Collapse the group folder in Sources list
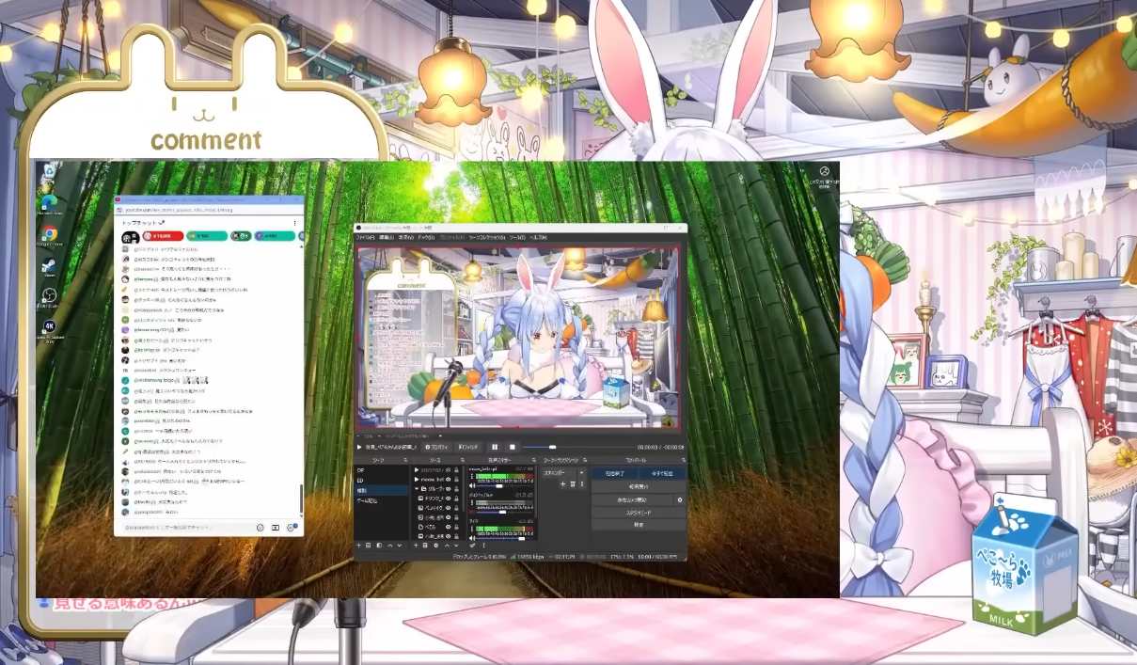This screenshot has width=1137, height=665. [418, 489]
